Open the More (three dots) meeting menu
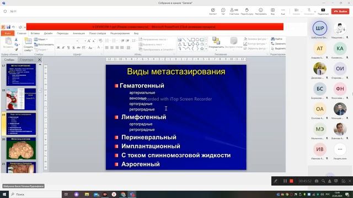The image size is (353, 198). click(x=283, y=10)
